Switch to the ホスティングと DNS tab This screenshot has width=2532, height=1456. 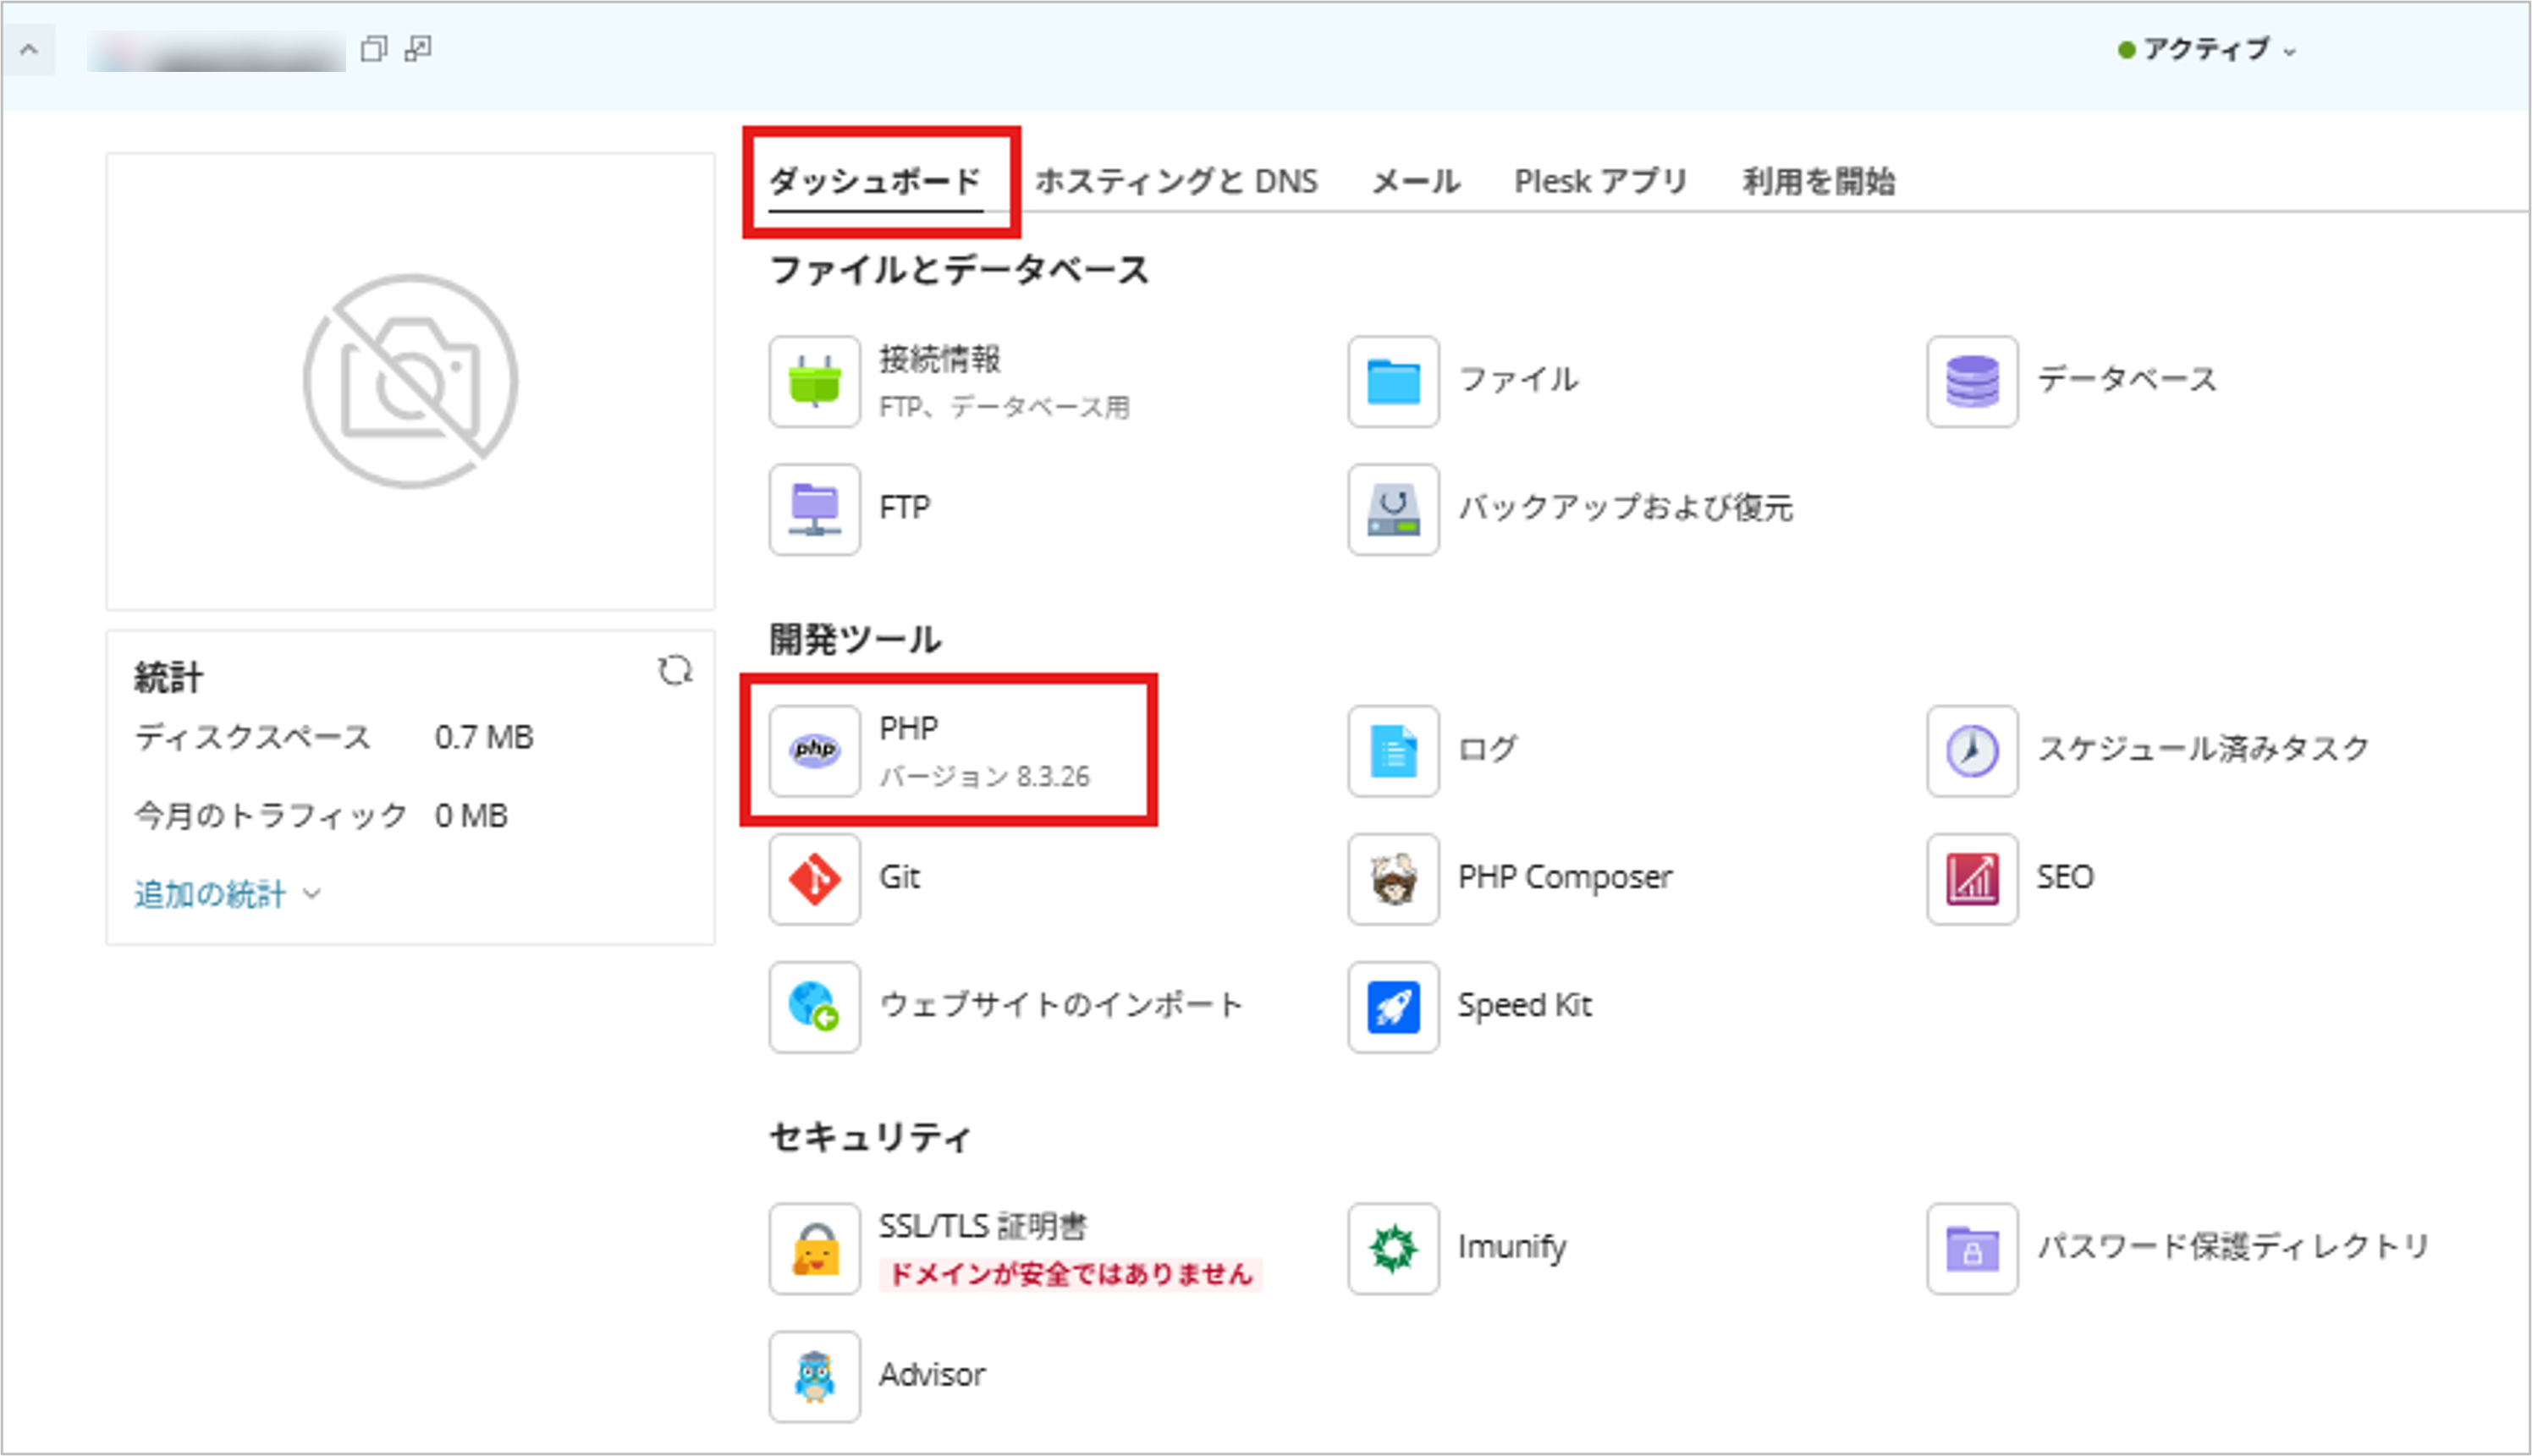tap(1176, 181)
